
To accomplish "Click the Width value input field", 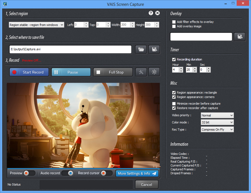I will 126,25.
